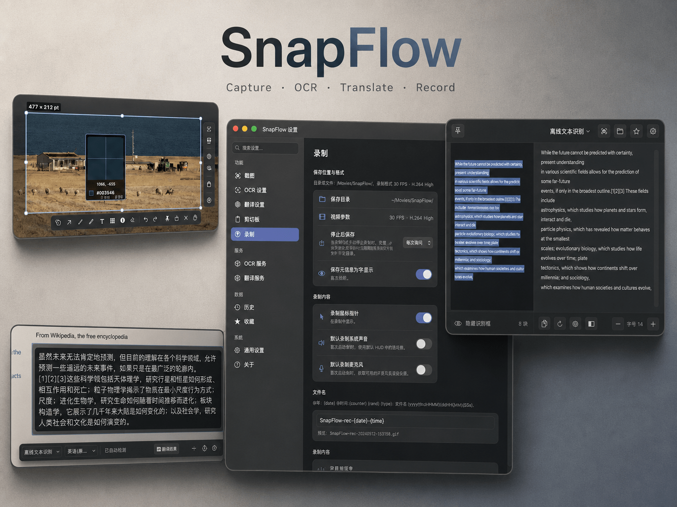
Task: Open 历史 in the settings sidebar
Action: 265,307
